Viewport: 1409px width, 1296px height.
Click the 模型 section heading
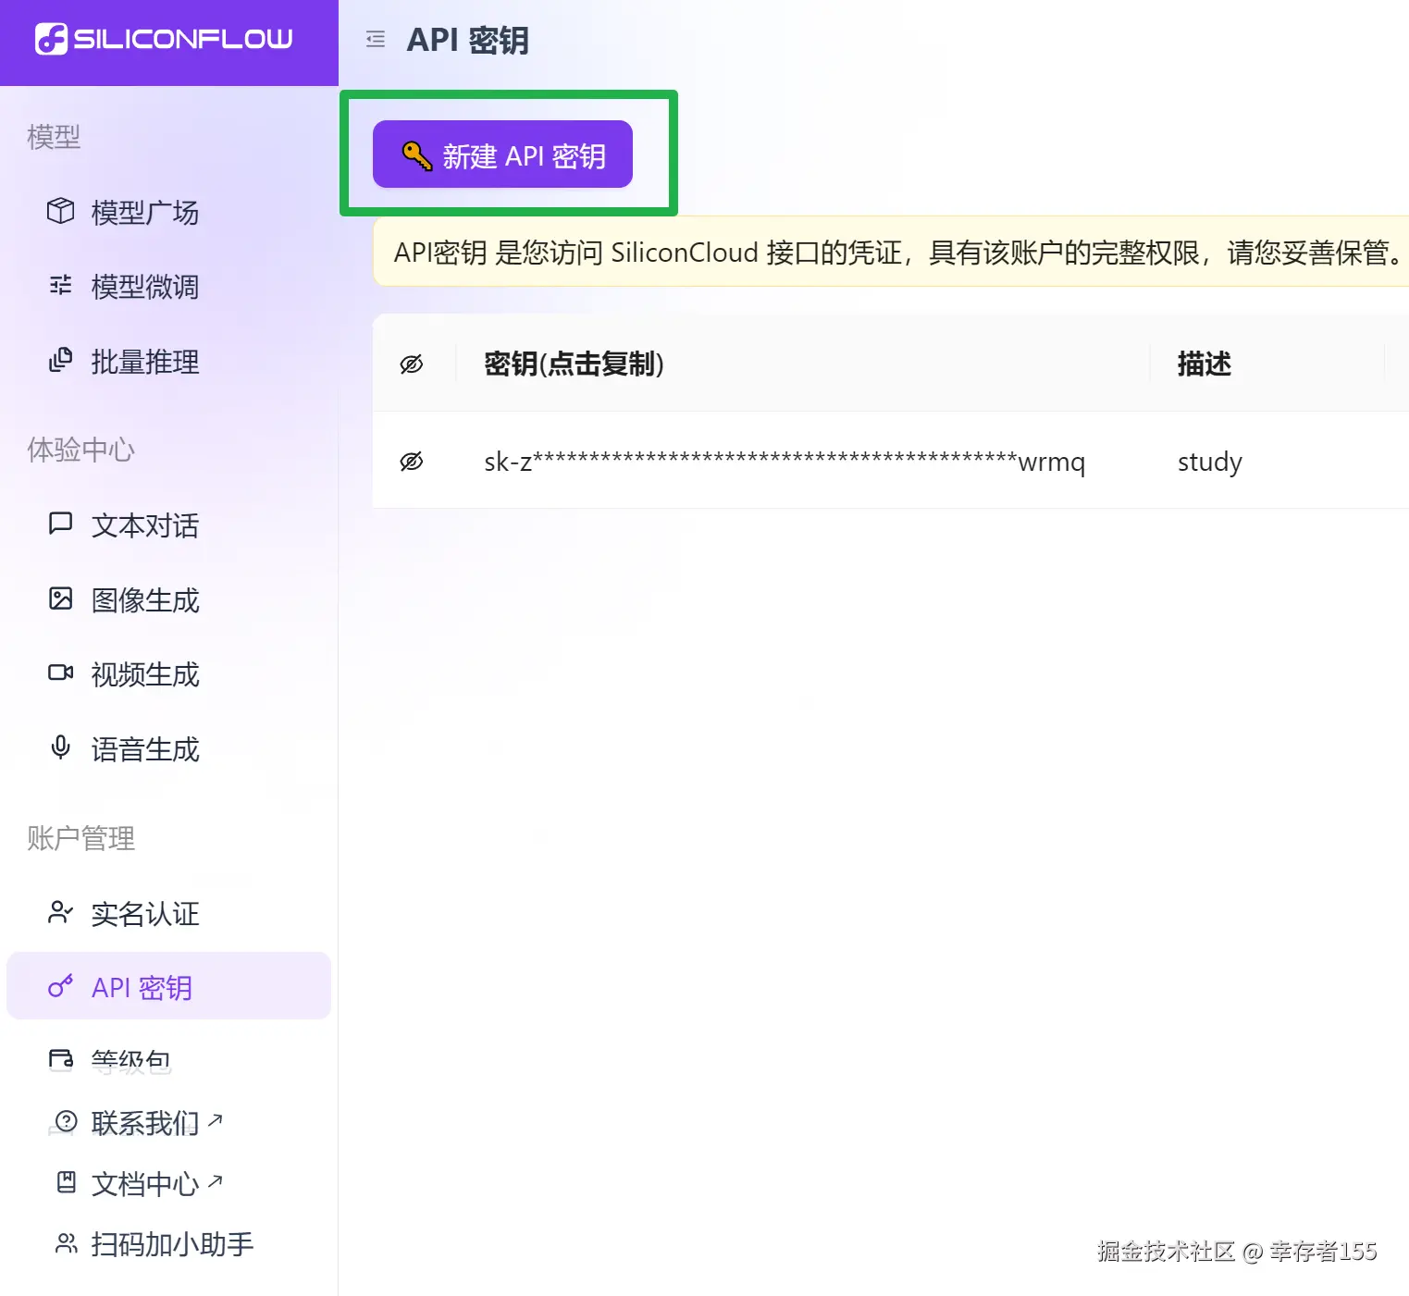54,137
